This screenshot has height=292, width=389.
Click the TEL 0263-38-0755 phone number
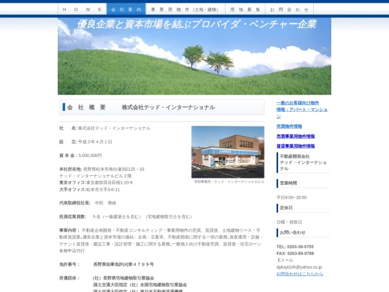[295, 247]
